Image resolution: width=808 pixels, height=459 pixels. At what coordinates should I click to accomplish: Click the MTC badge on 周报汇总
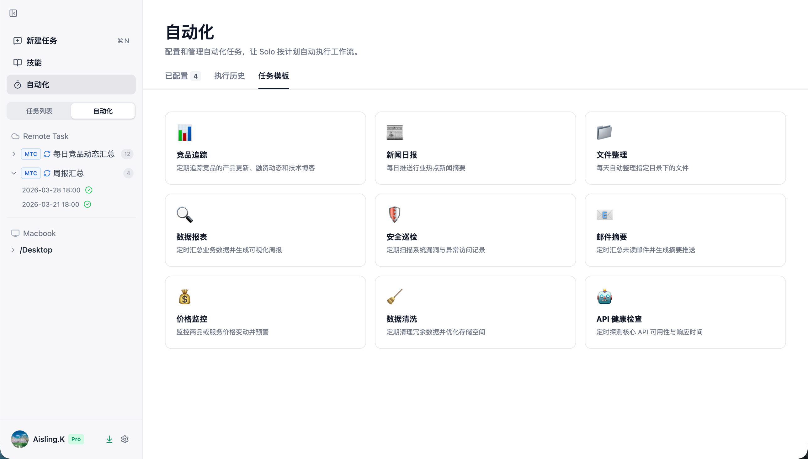pyautogui.click(x=31, y=173)
